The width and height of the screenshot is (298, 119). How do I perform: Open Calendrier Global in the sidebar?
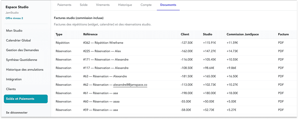[18, 40]
